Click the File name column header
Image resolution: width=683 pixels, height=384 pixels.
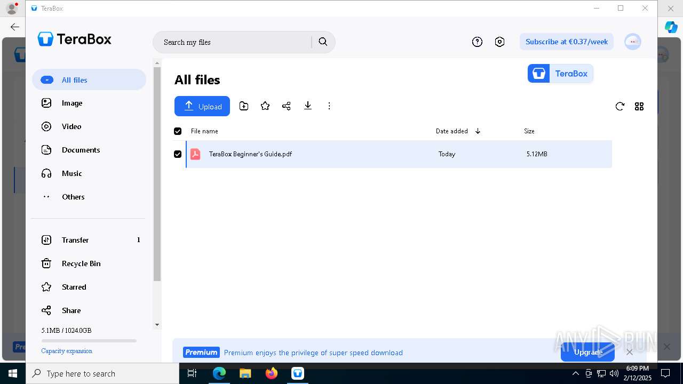(204, 131)
